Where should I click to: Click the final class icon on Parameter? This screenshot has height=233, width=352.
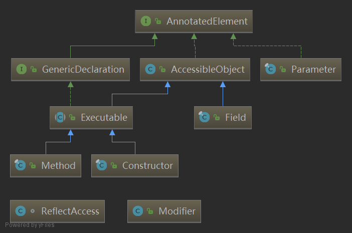click(271, 70)
